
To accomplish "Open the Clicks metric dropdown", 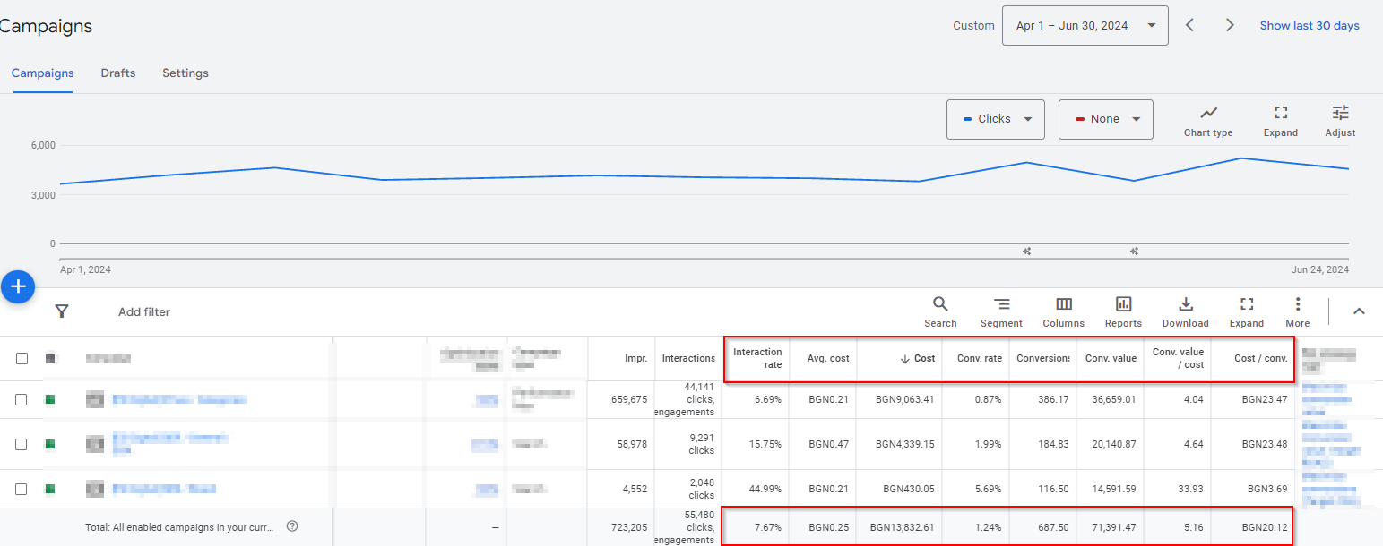I will 995,119.
